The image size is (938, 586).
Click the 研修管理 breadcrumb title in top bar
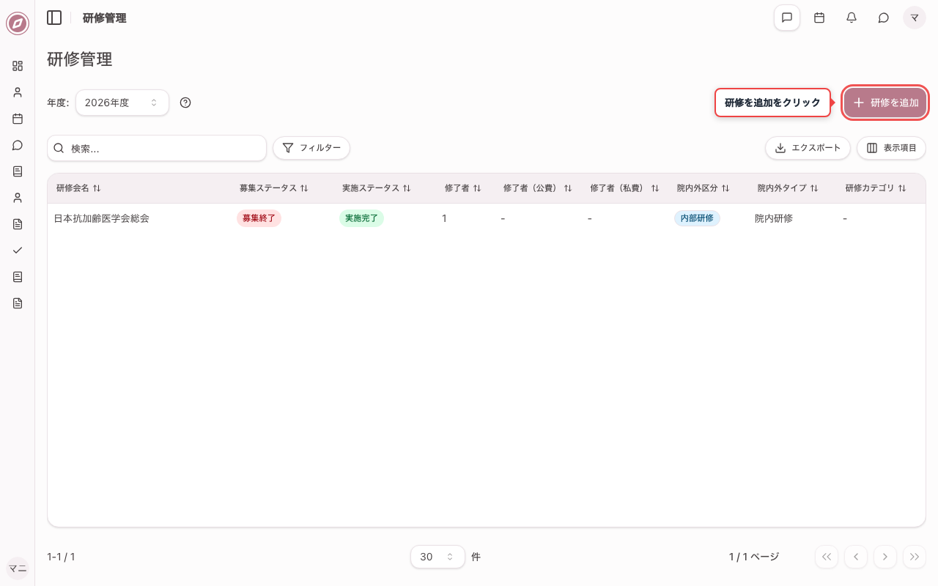[x=104, y=18]
